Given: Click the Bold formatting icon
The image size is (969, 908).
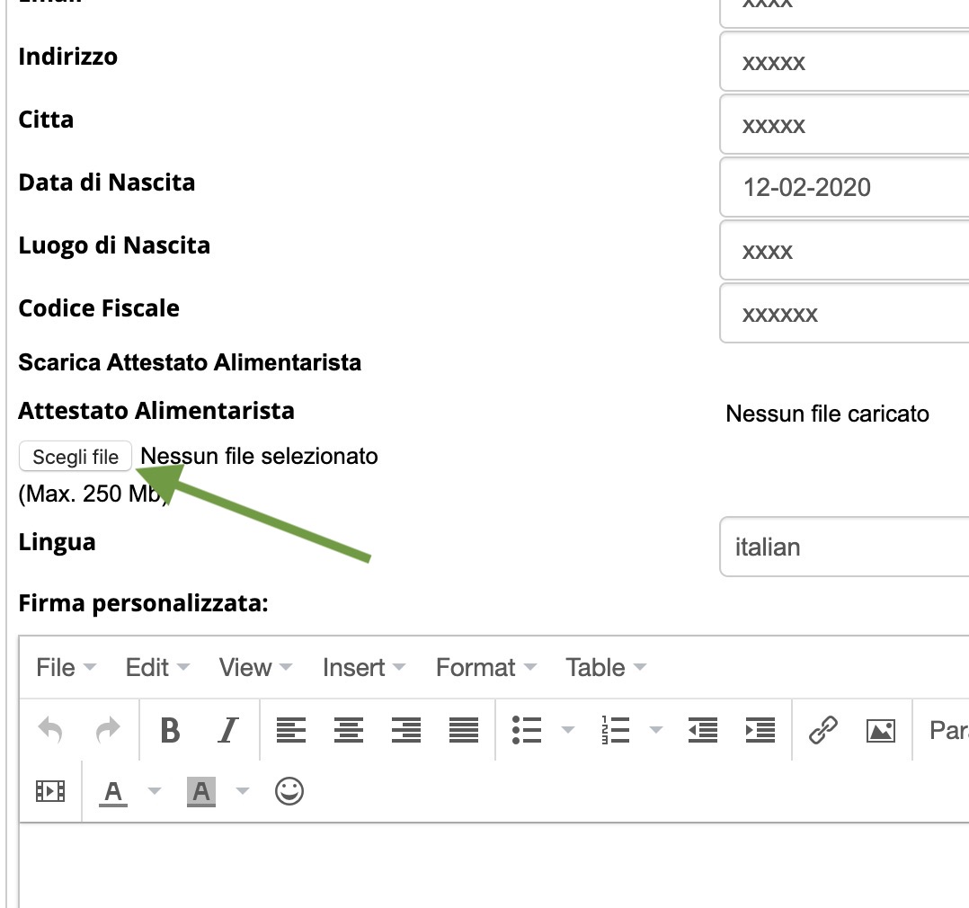Looking at the screenshot, I should 170,730.
